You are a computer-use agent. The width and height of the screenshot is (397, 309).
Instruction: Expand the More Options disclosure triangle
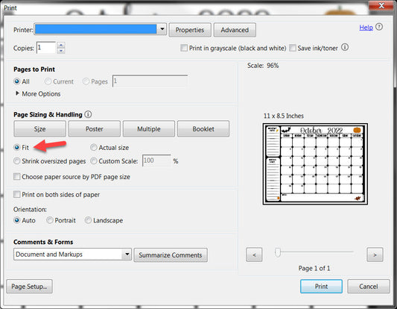[x=17, y=93]
